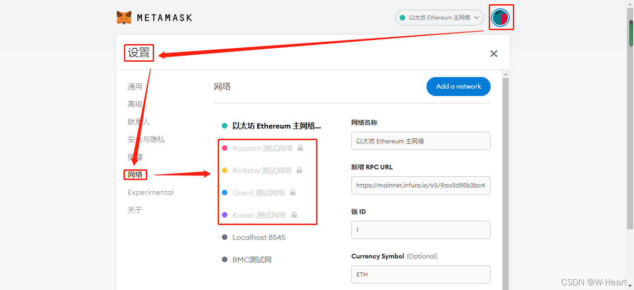The width and height of the screenshot is (634, 290).
Task: Click the Add a network button
Action: (459, 86)
